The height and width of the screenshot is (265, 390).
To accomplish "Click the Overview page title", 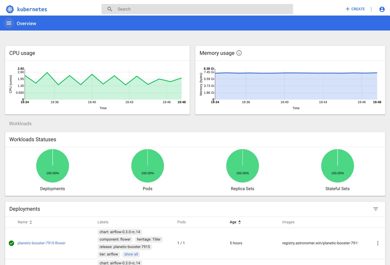I will pyautogui.click(x=27, y=24).
